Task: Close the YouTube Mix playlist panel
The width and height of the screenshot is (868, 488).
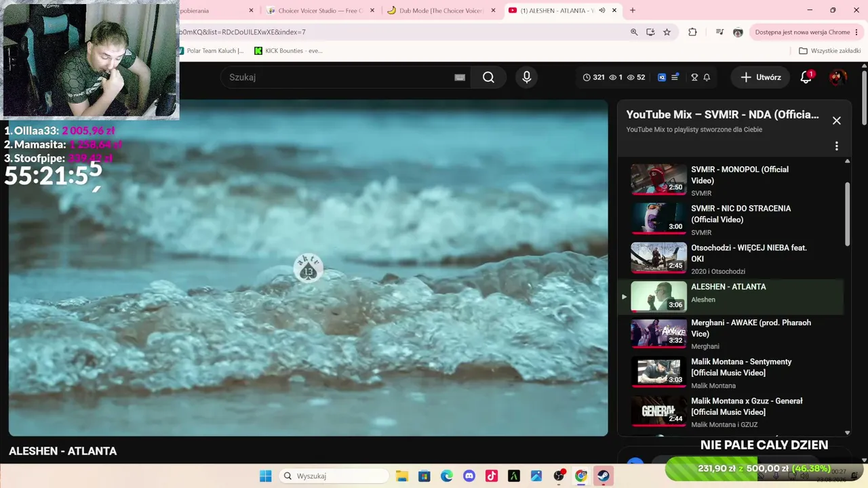Action: 836,120
